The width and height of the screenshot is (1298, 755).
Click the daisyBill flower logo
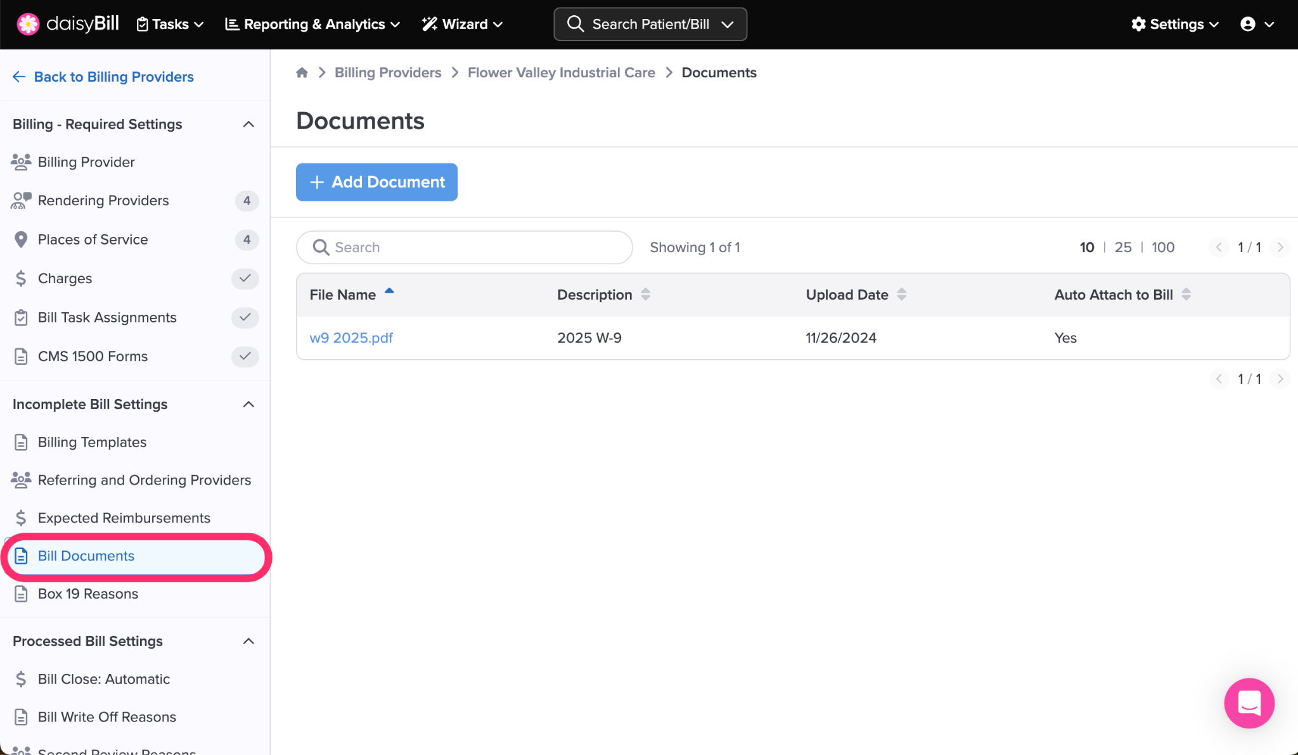click(x=28, y=24)
